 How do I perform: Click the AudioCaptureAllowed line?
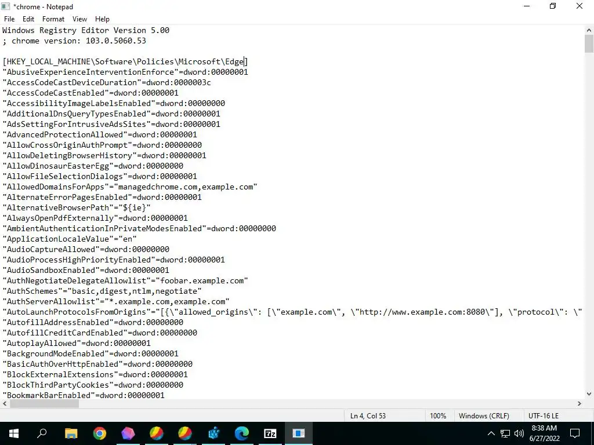point(86,249)
